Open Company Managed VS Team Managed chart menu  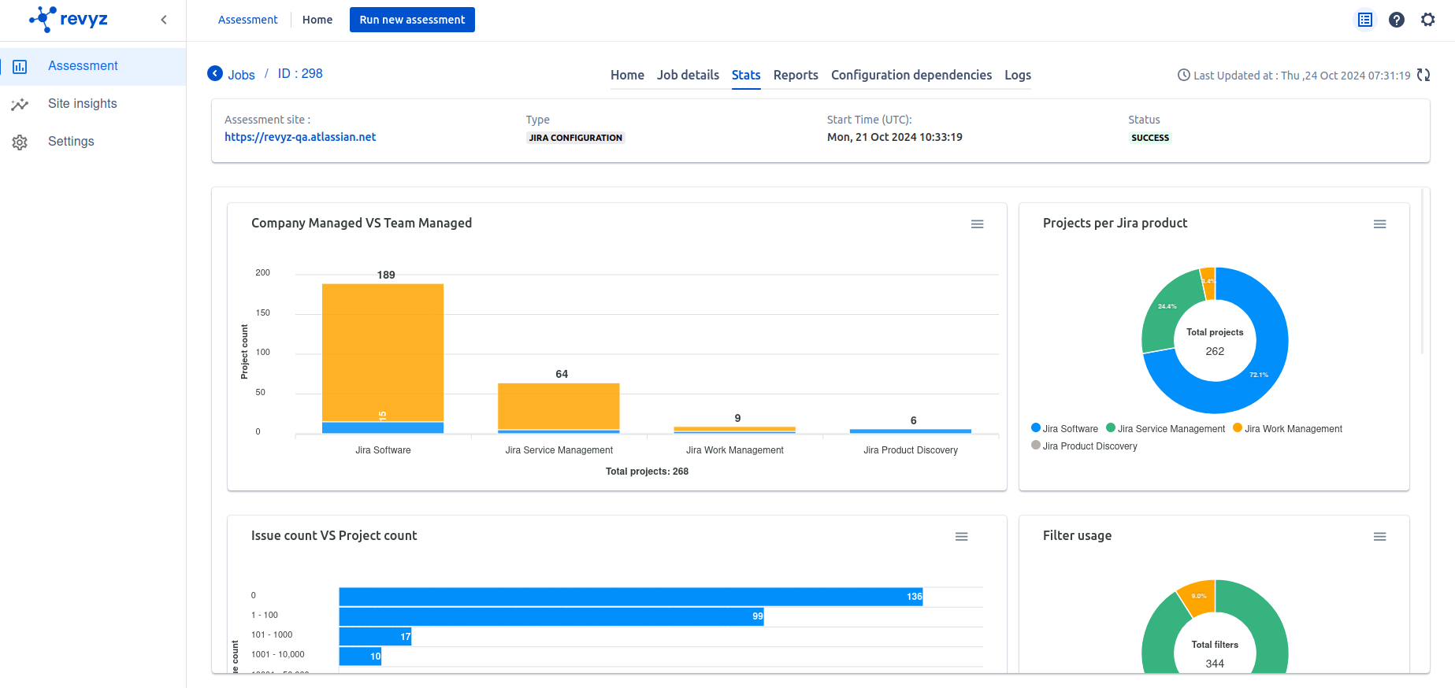[x=977, y=224]
